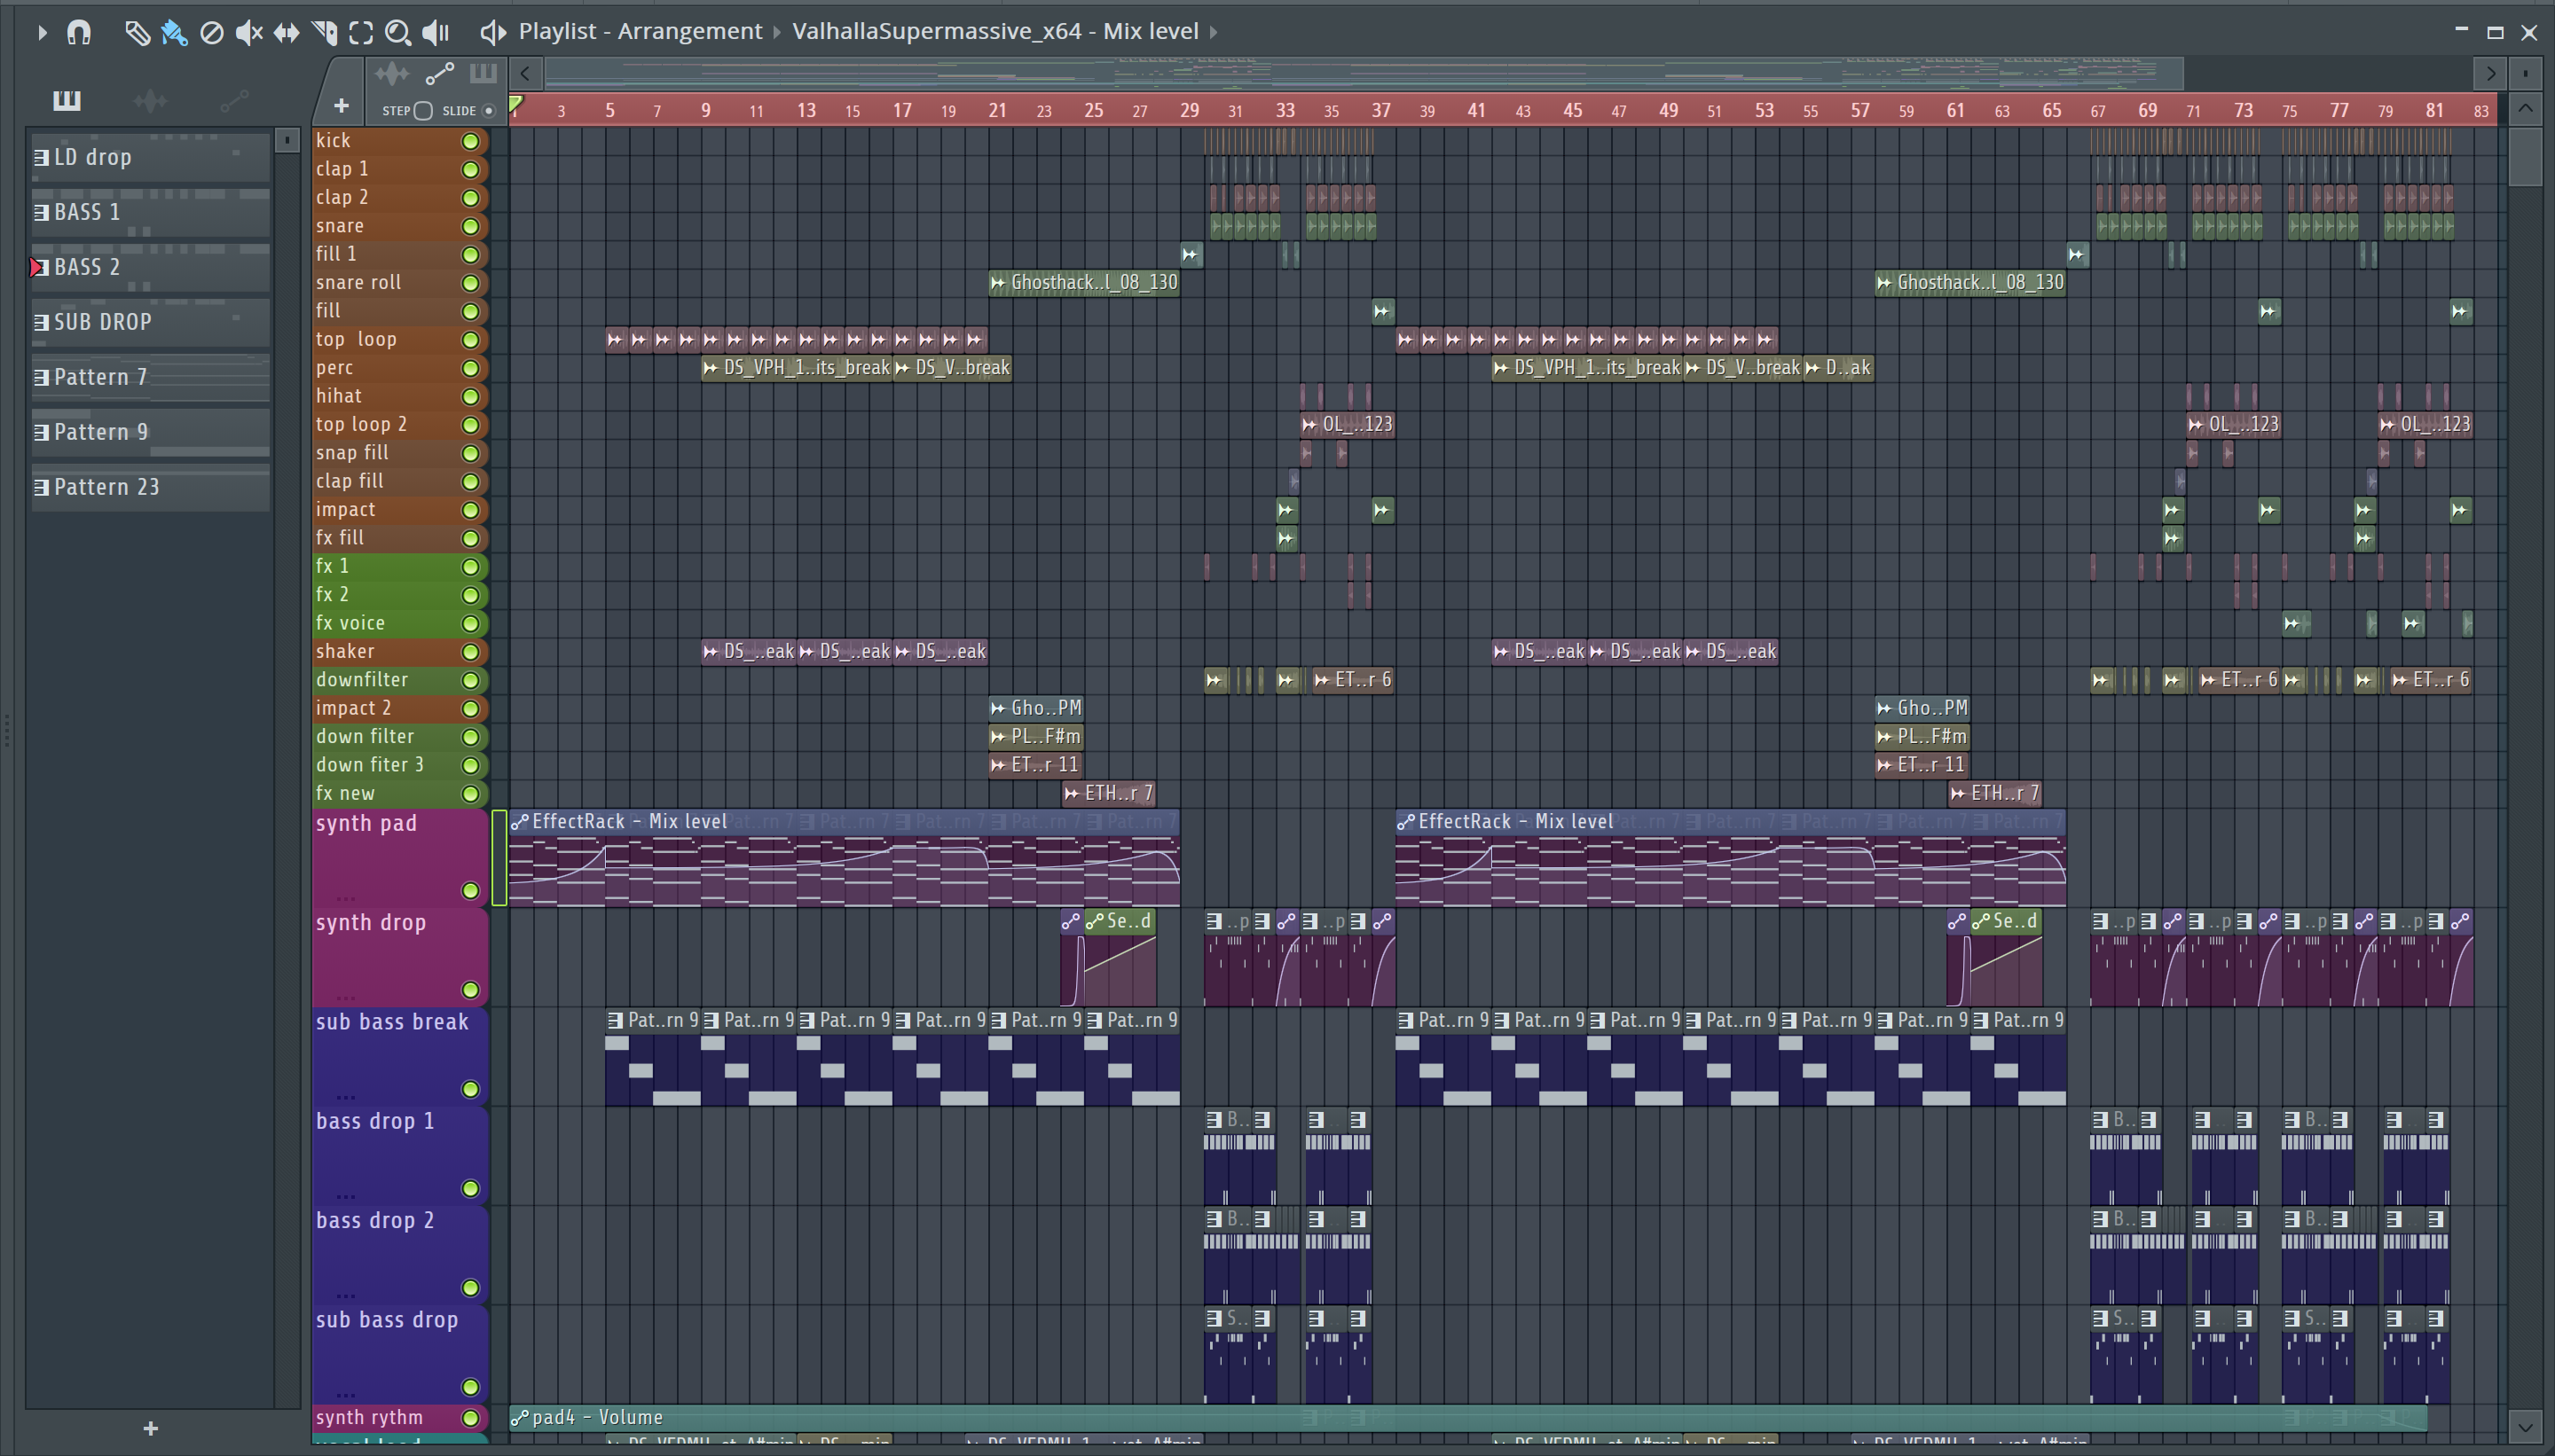
Task: Select the LD drop pattern
Action: (150, 158)
